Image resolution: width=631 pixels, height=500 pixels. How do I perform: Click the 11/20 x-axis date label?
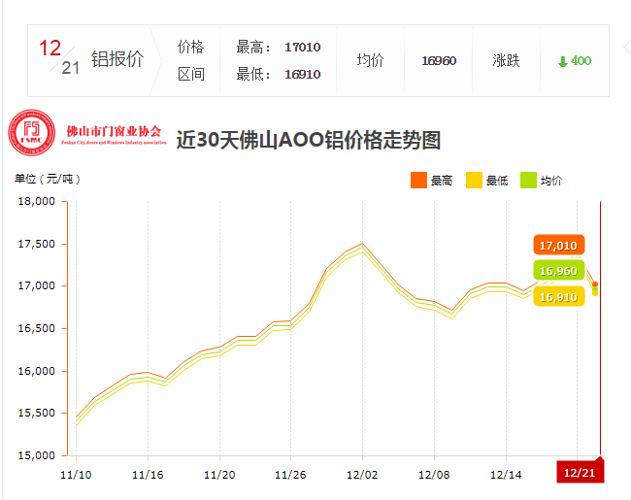pyautogui.click(x=219, y=475)
